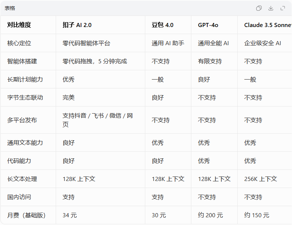Click the '表格' title label

(x=10, y=8)
